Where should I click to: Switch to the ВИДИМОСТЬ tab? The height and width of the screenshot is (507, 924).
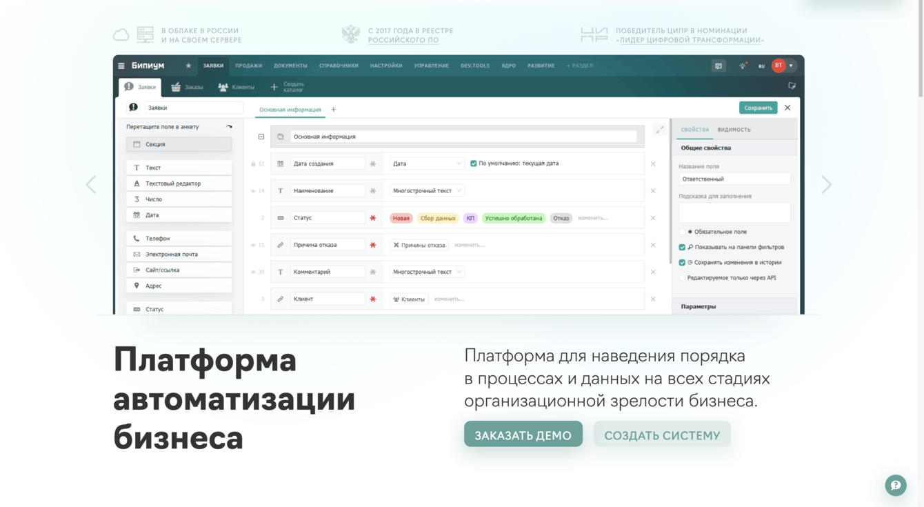[734, 130]
